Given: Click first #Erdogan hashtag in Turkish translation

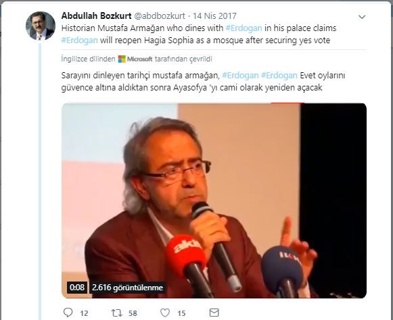Looking at the screenshot, I should point(240,76).
